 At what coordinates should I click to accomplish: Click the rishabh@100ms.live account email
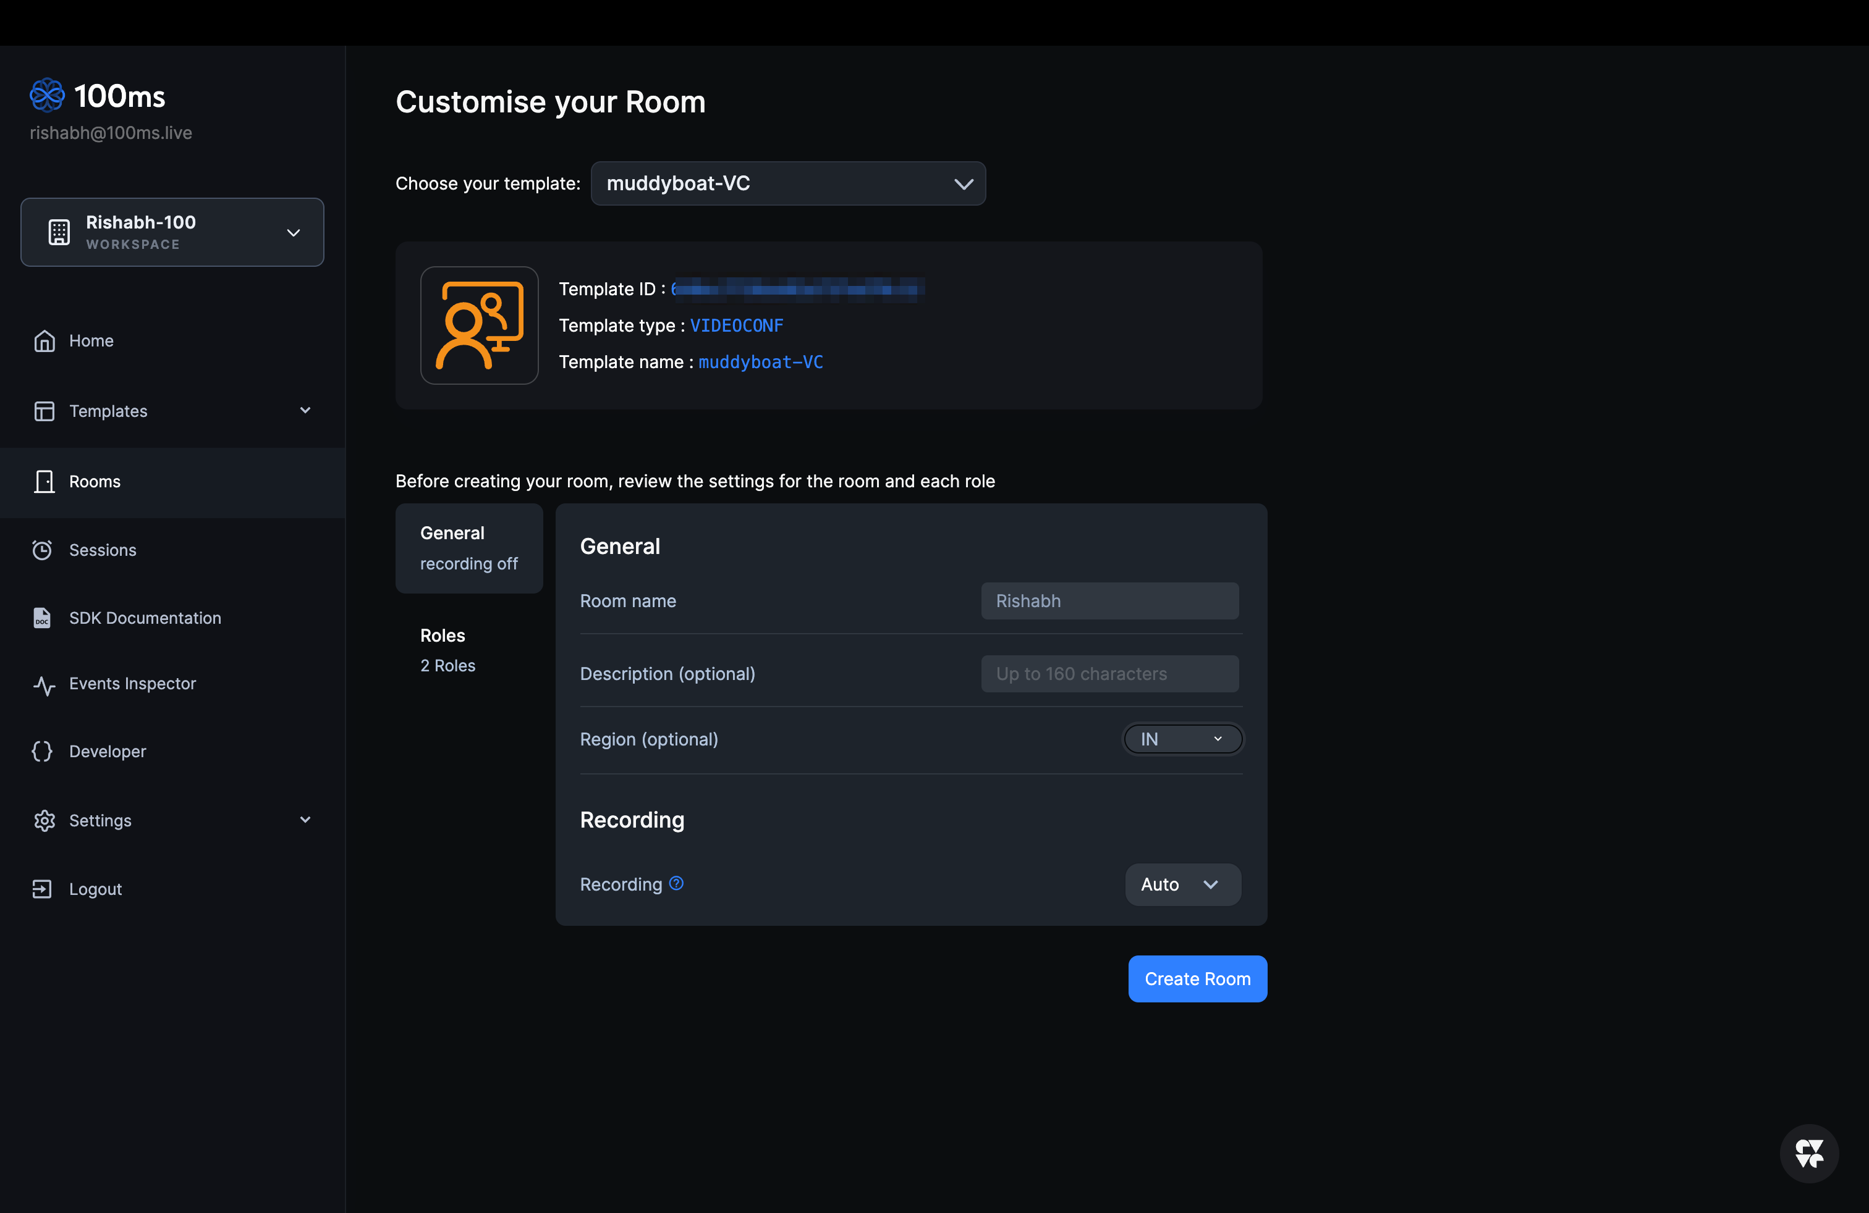111,133
